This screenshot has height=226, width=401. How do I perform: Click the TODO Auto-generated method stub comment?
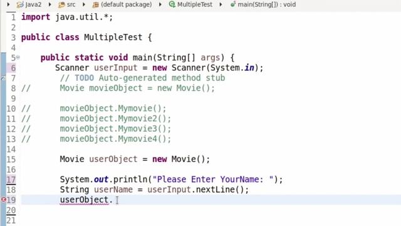[142, 78]
